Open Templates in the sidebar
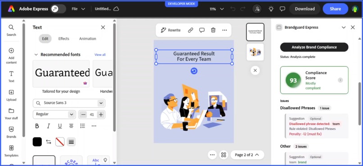This screenshot has width=363, height=166. pos(11,151)
